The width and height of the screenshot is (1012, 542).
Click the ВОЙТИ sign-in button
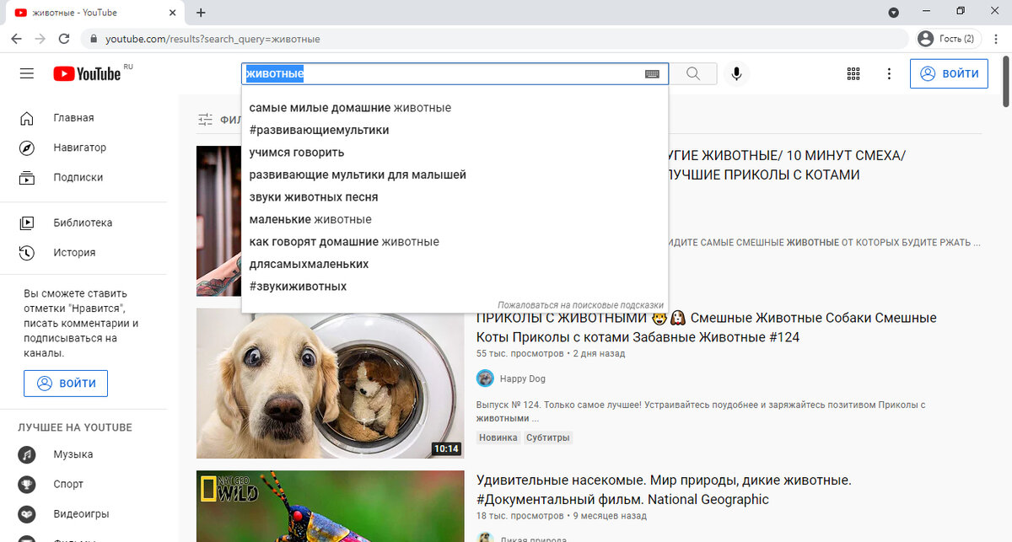click(949, 73)
